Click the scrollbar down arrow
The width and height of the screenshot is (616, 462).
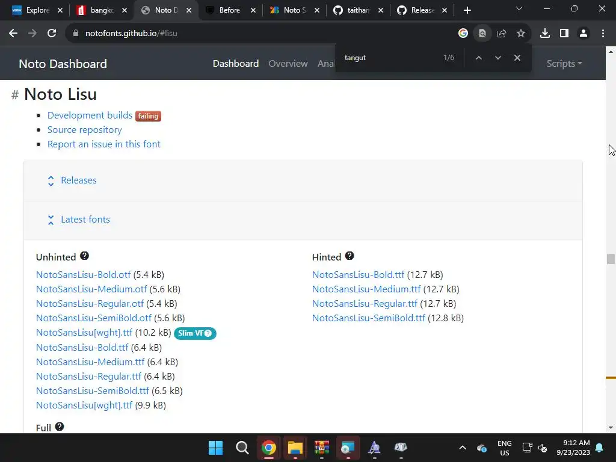(611, 428)
